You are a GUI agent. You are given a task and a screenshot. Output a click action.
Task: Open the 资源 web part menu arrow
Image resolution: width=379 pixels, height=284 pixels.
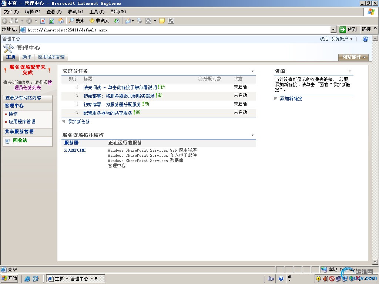(x=350, y=71)
